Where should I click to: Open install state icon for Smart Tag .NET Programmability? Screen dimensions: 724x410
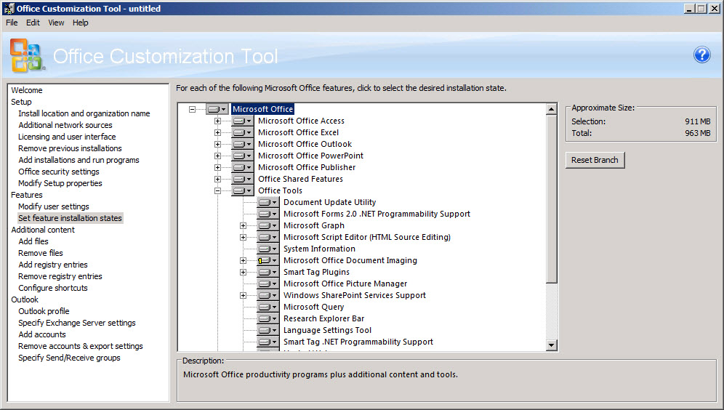pos(268,342)
